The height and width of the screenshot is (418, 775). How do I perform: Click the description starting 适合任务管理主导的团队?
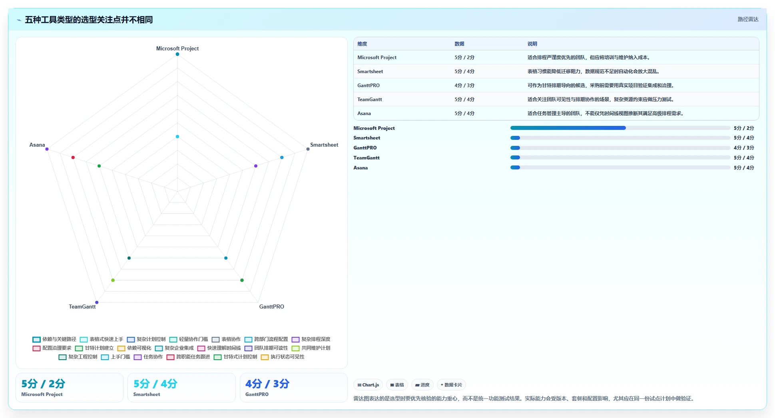point(606,113)
